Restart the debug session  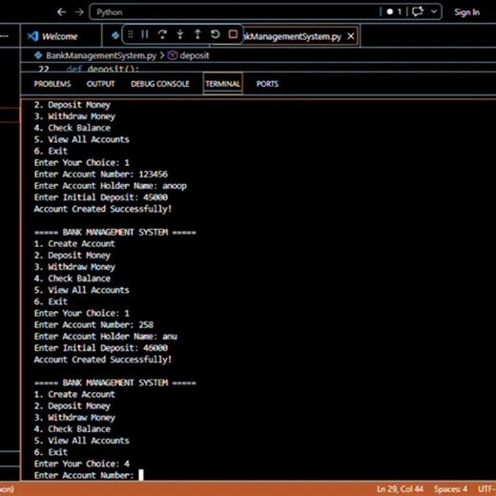pos(216,34)
